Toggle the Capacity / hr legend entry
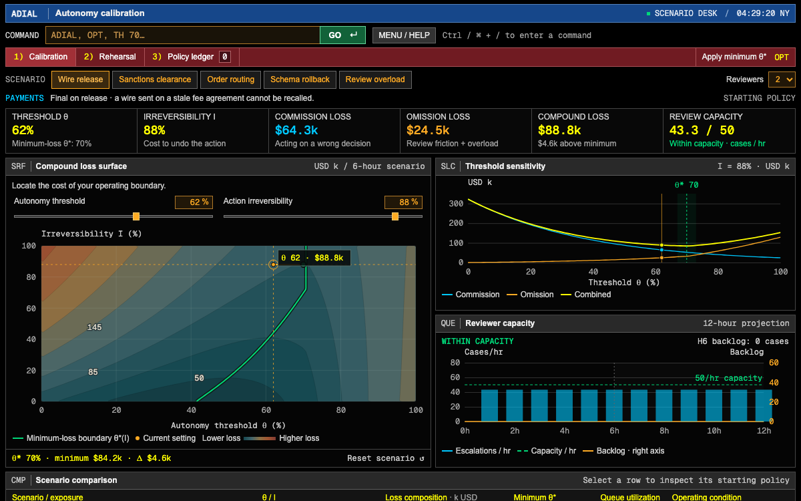Screen dimensions: 801x501 (x=547, y=451)
